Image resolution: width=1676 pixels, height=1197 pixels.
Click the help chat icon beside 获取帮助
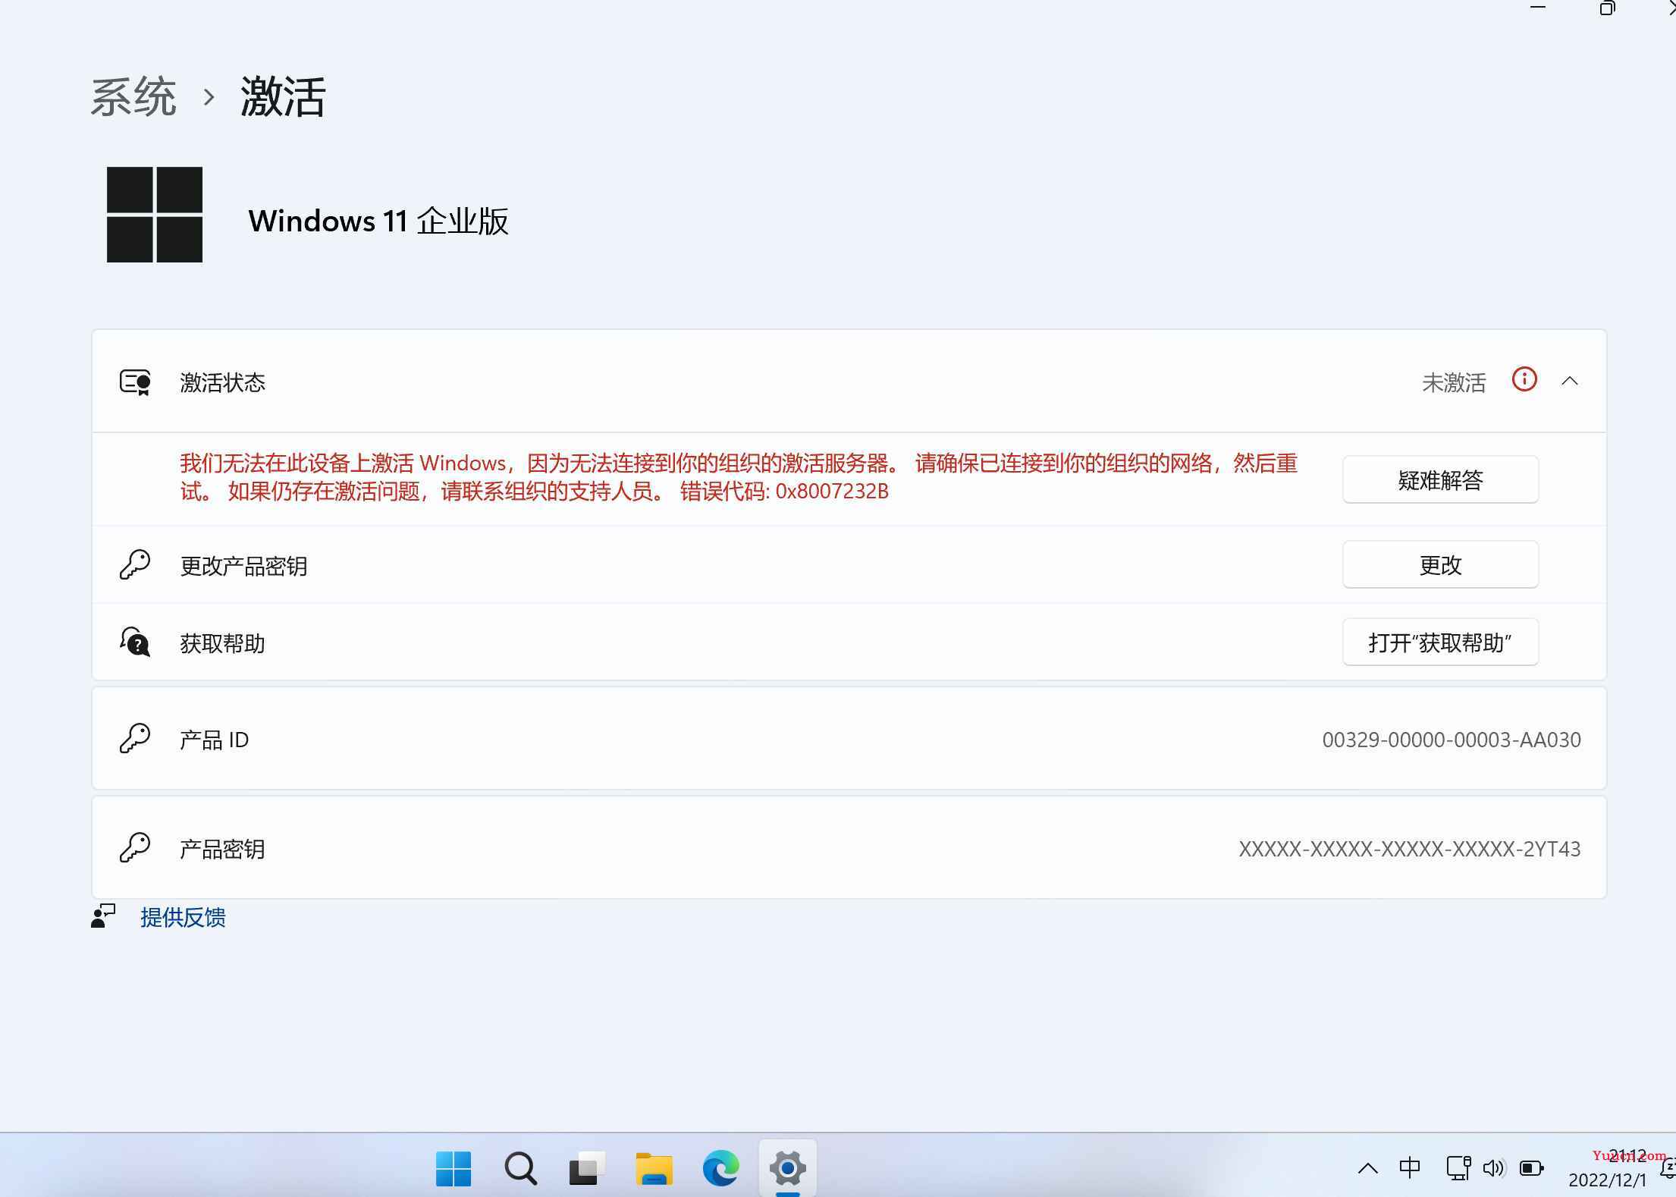[x=135, y=642]
